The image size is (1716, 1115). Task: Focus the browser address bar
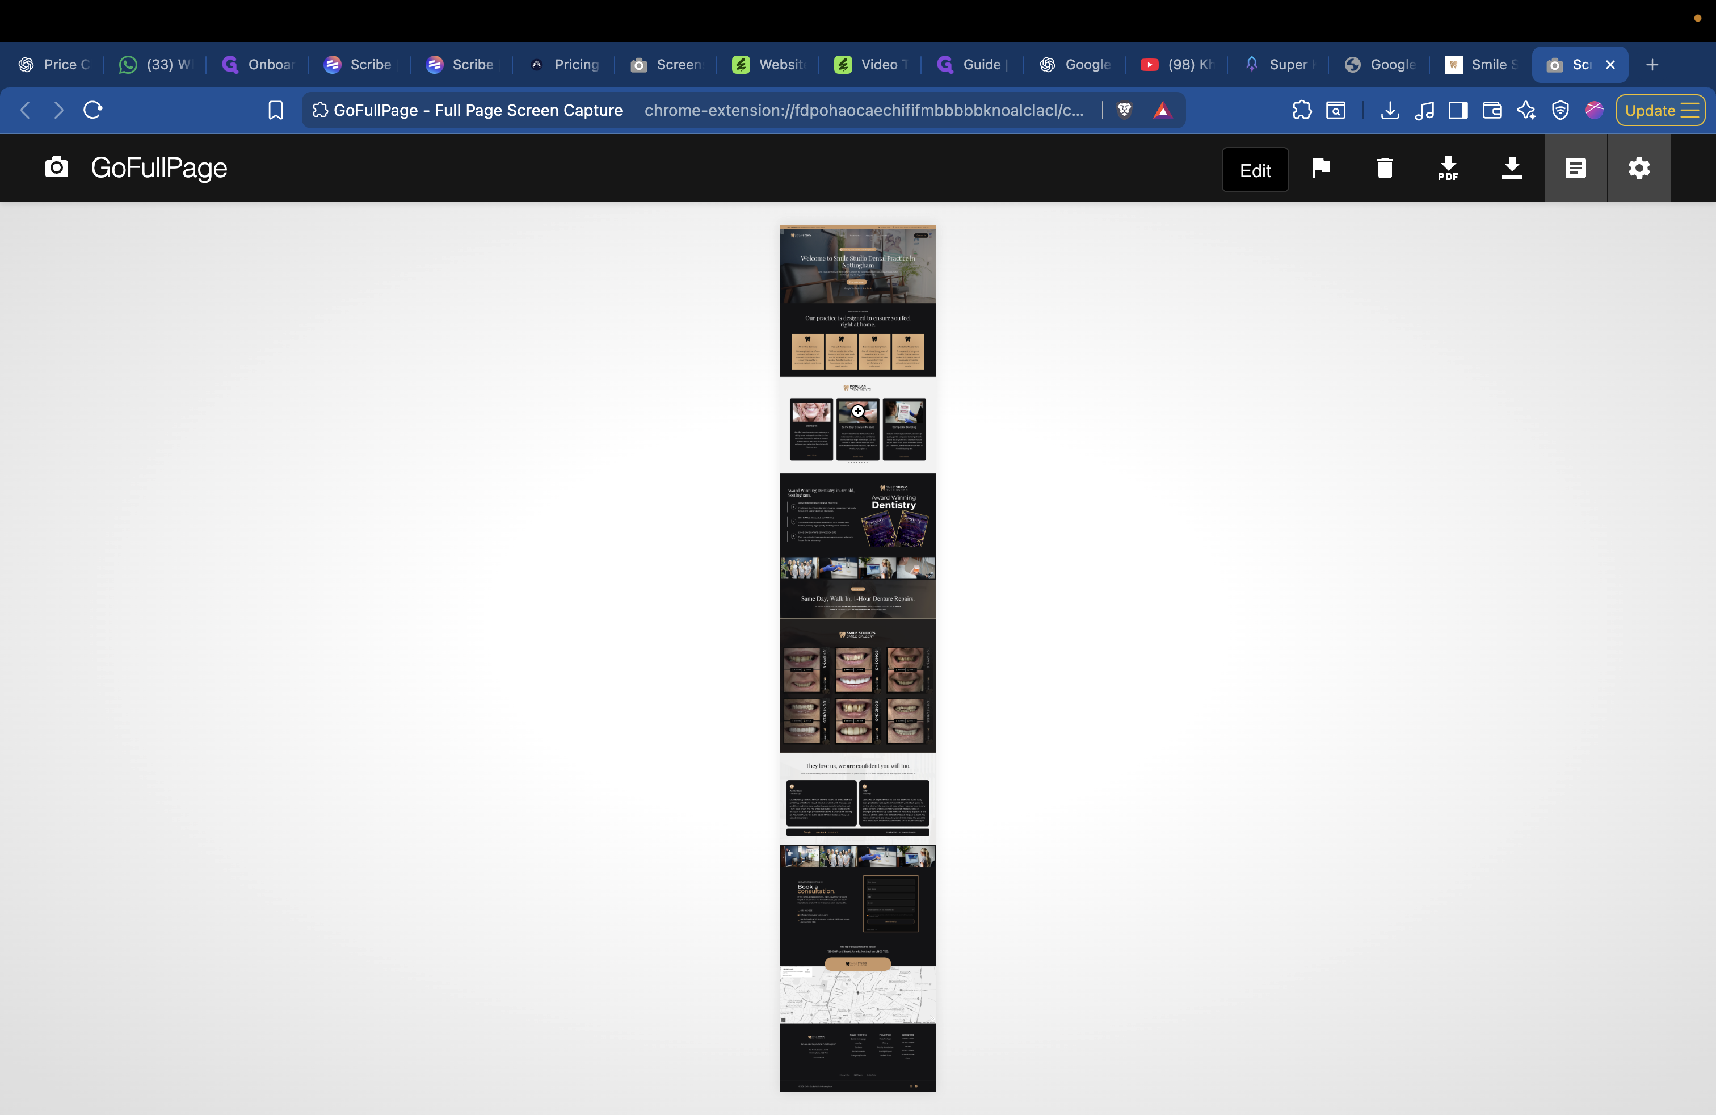coord(865,110)
